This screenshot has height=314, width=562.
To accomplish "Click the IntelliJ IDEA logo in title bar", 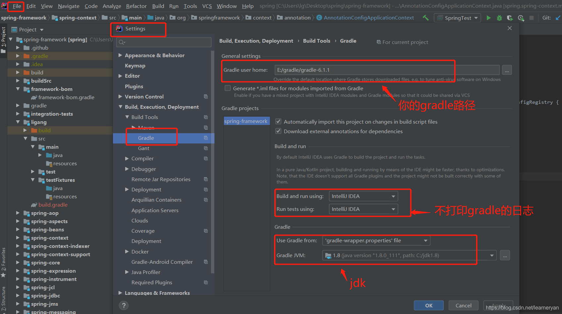I will (x=4, y=6).
